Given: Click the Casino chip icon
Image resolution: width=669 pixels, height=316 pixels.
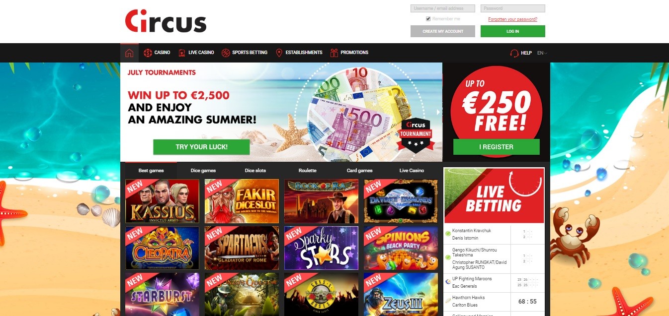Looking at the screenshot, I should pos(148,53).
